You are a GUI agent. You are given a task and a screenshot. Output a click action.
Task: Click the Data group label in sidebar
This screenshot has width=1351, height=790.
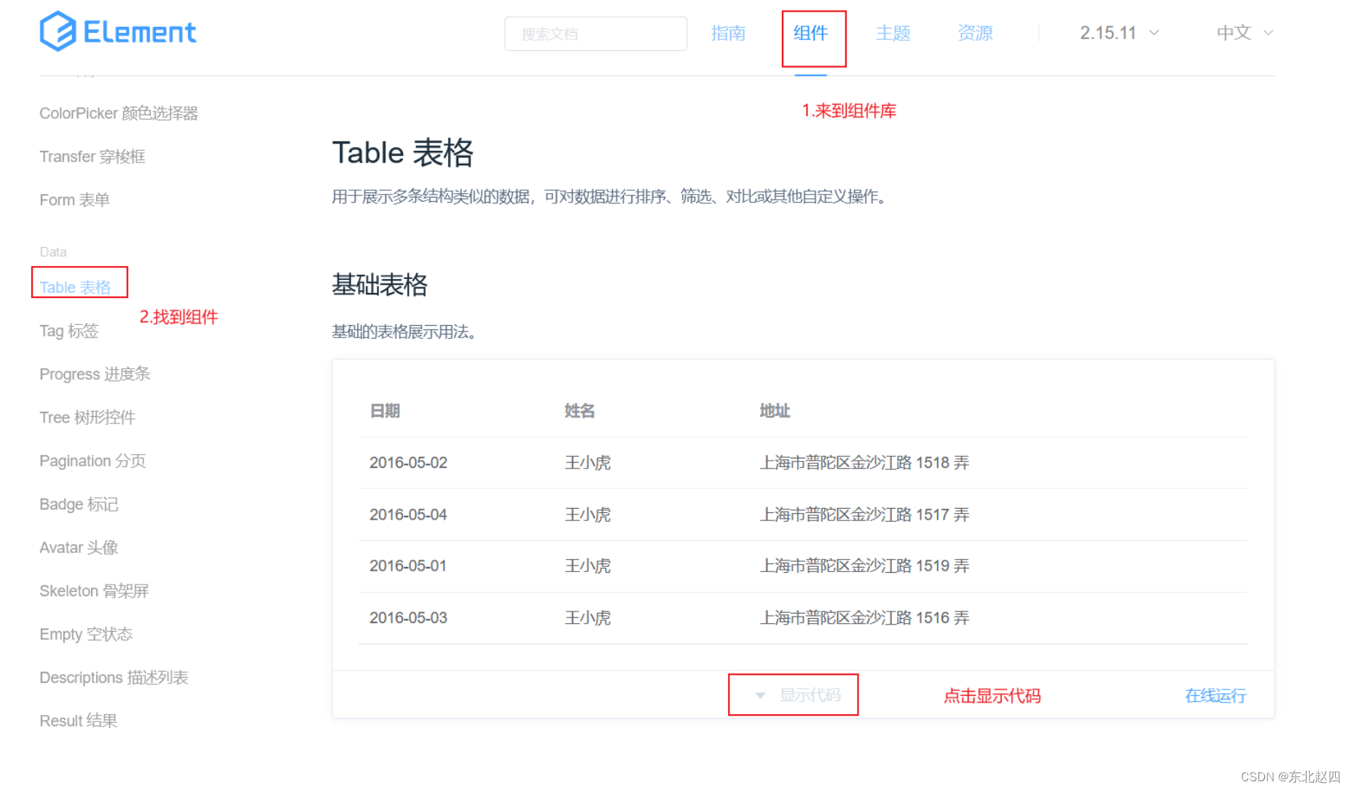pos(53,252)
